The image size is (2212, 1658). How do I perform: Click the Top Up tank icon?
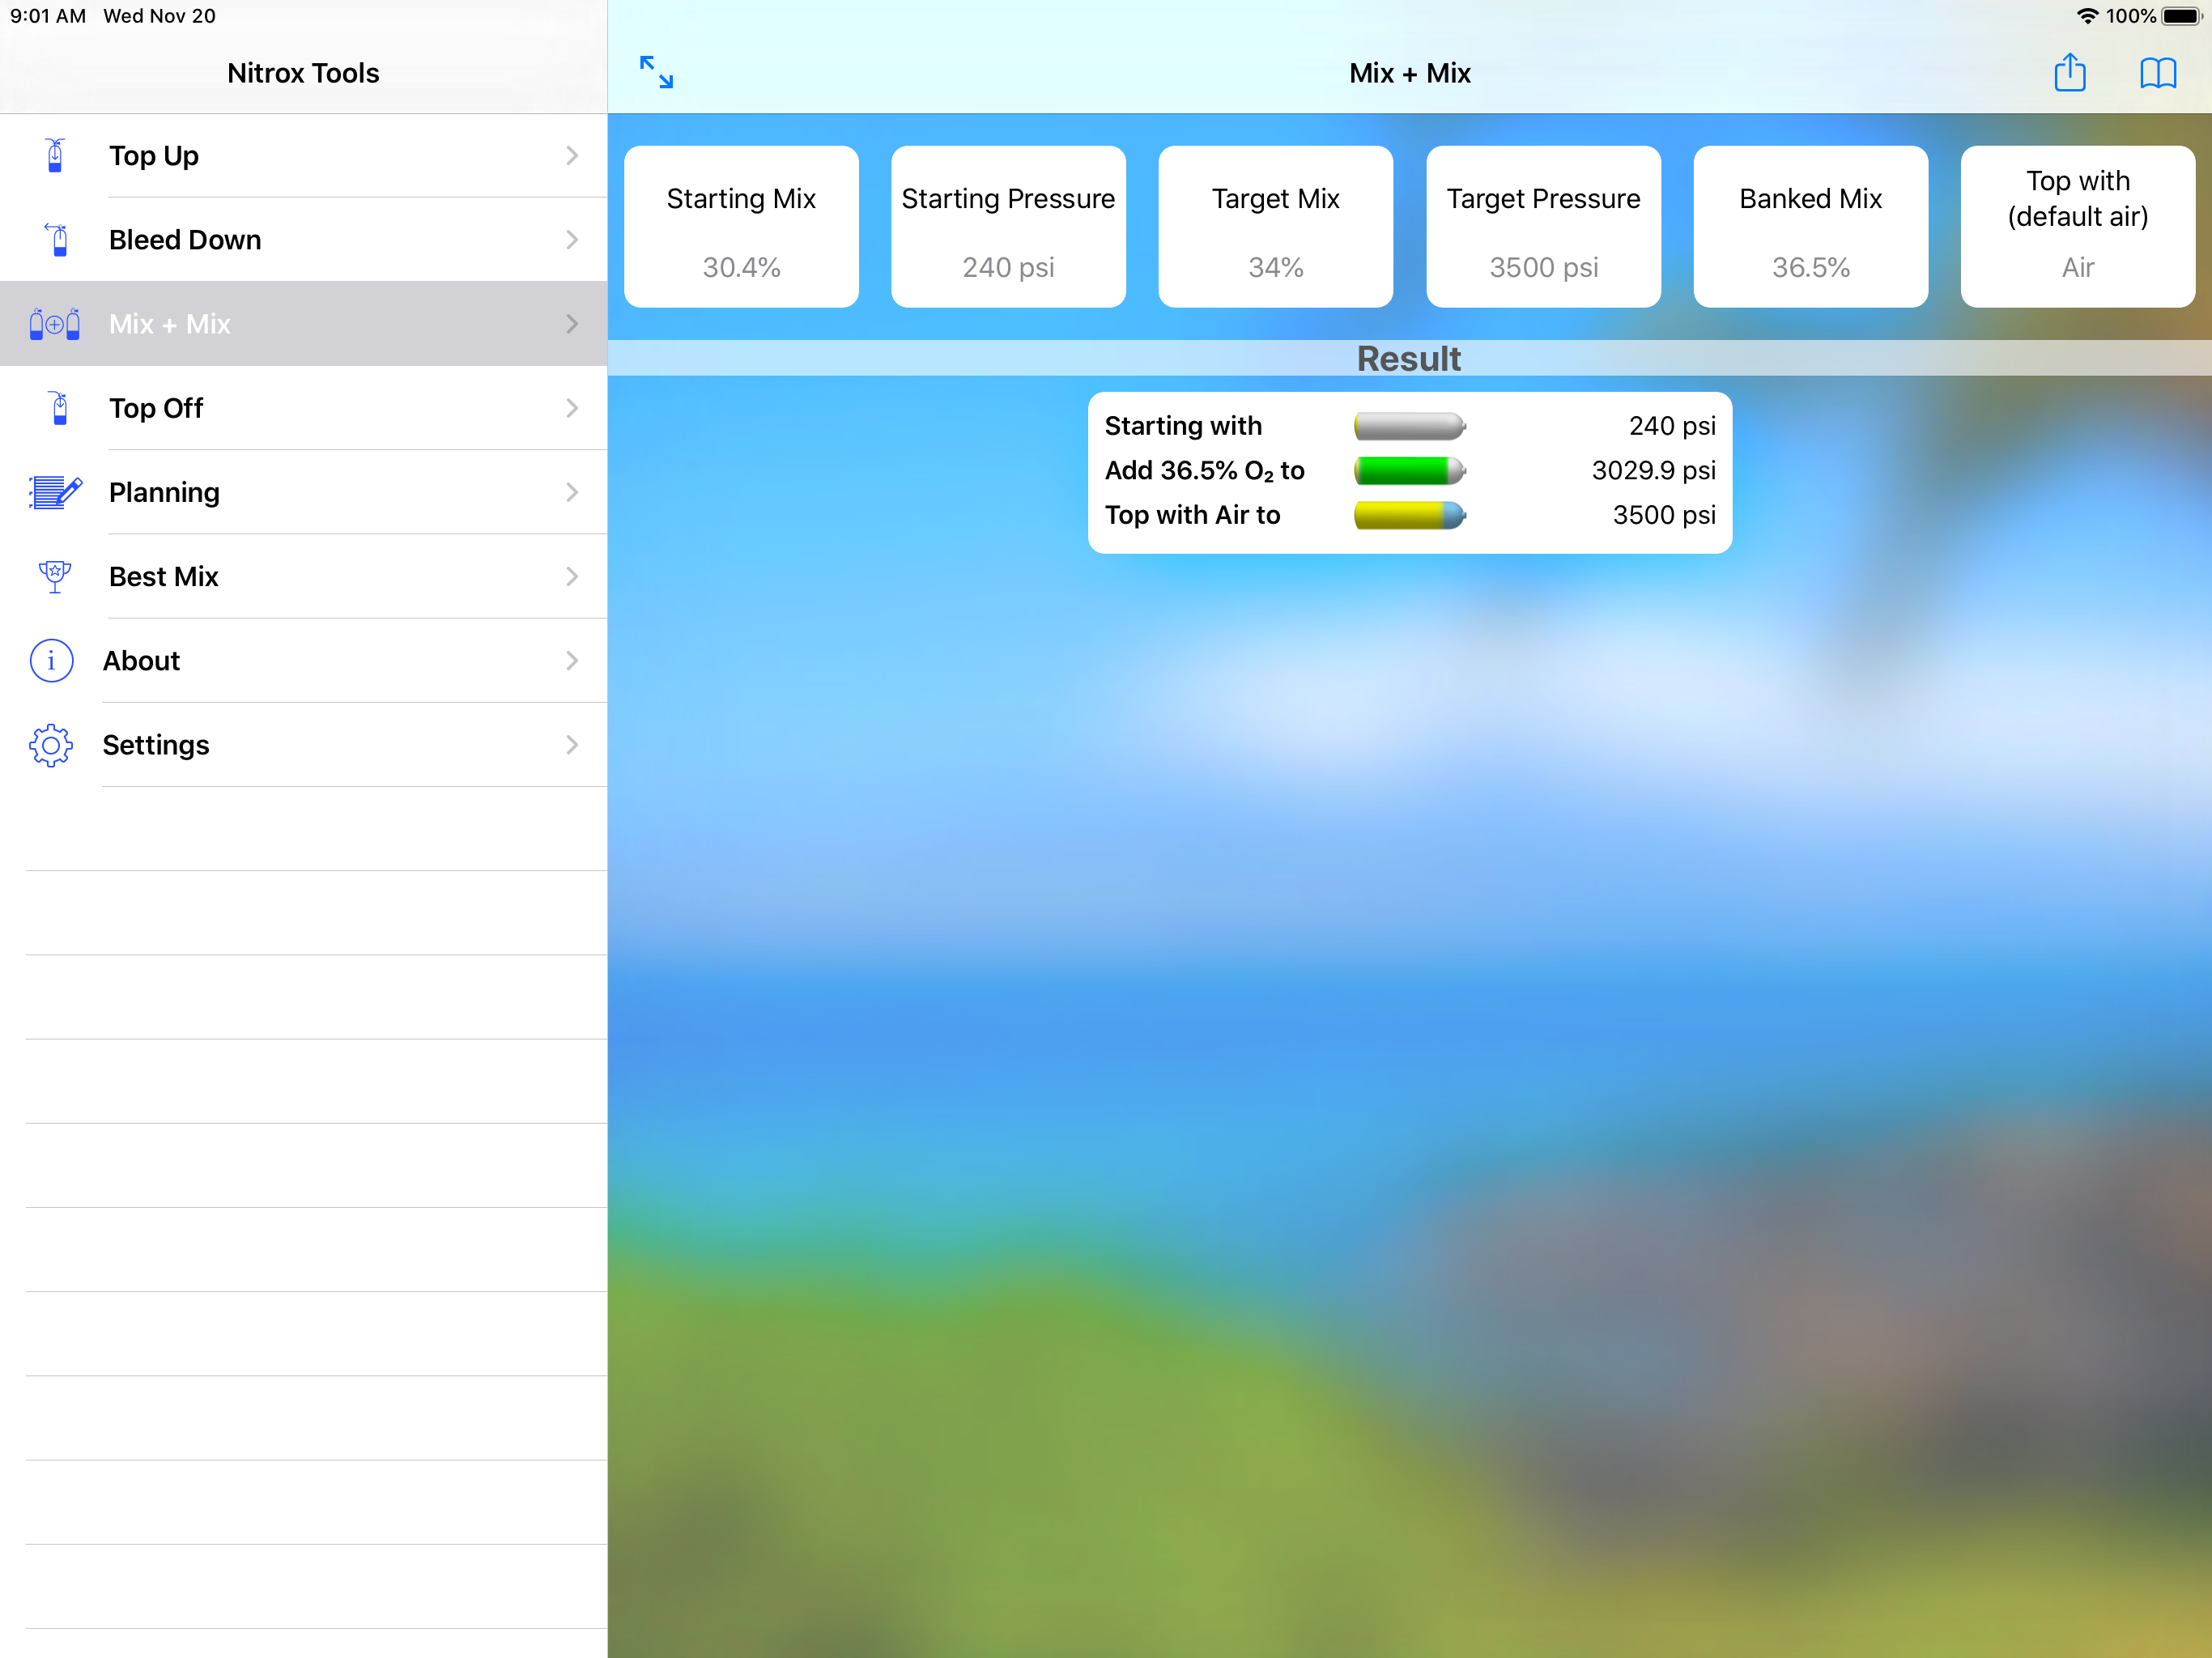(x=56, y=156)
